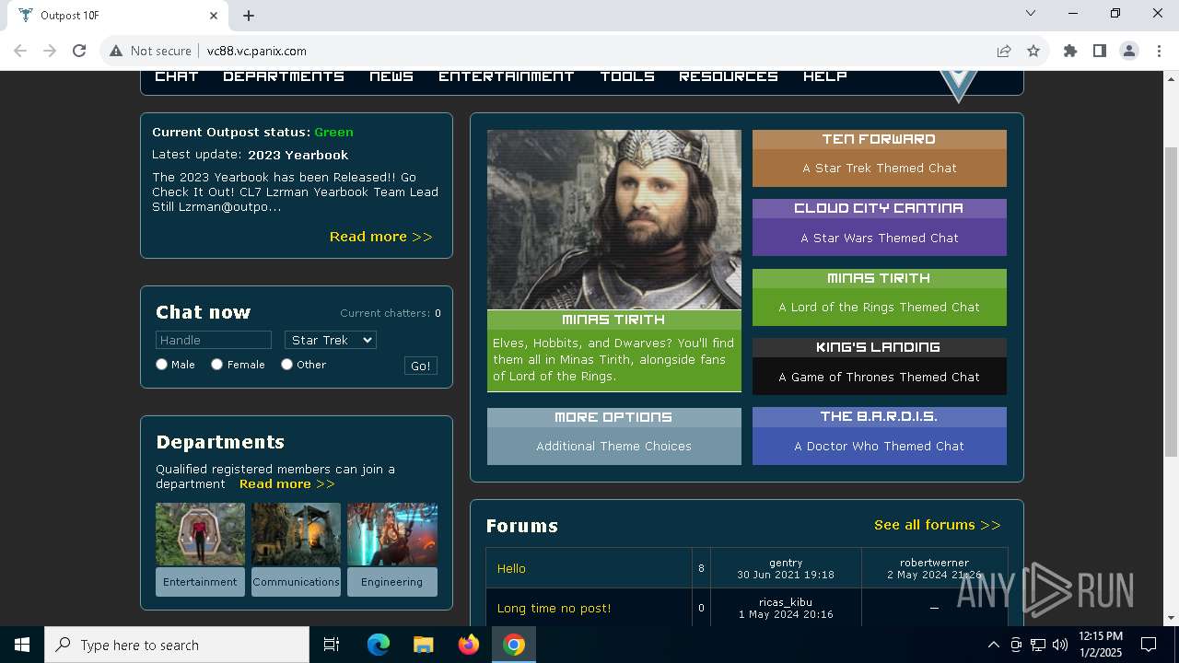Open a new browser tab
1179x663 pixels.
[249, 15]
